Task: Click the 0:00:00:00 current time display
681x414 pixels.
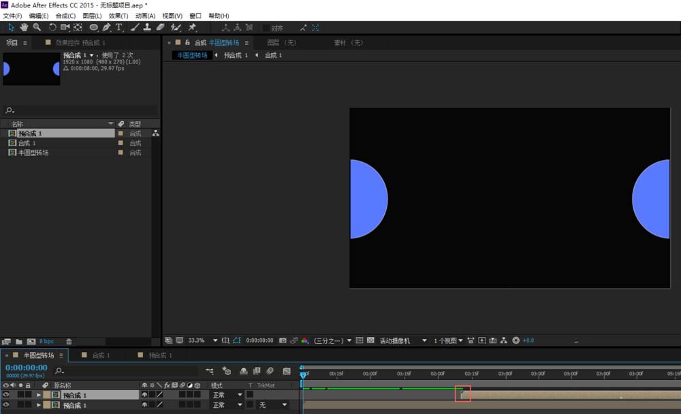Action: [x=27, y=368]
